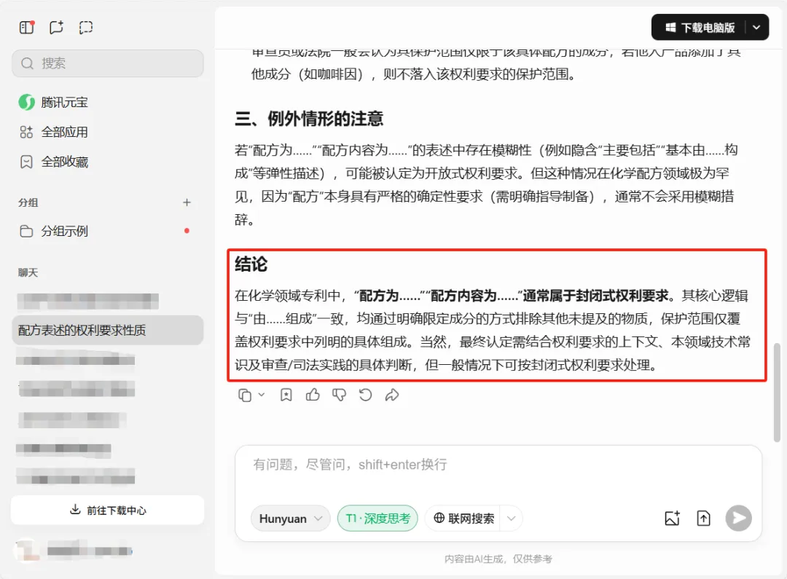Open the screenshot capture tool

[x=85, y=27]
